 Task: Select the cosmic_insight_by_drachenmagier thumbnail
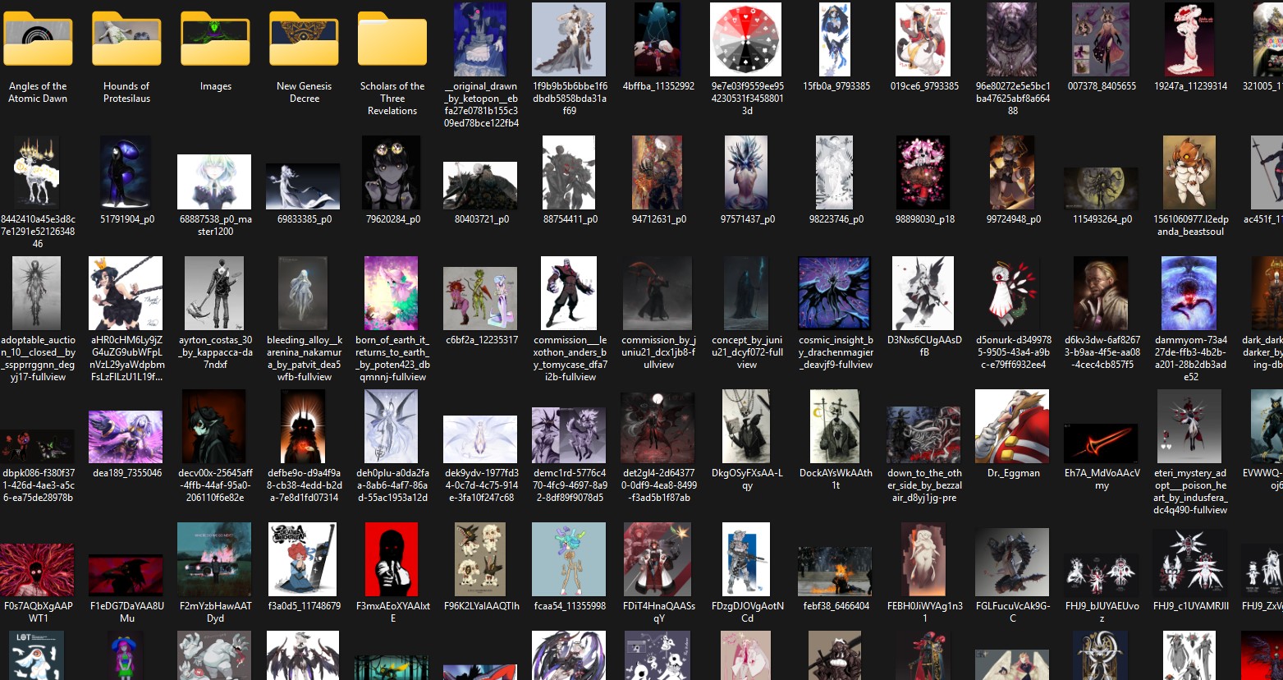click(x=836, y=293)
